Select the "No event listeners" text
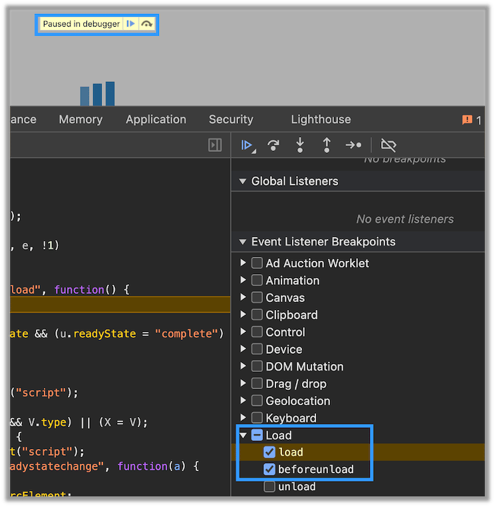This screenshot has width=495, height=507. pyautogui.click(x=405, y=219)
